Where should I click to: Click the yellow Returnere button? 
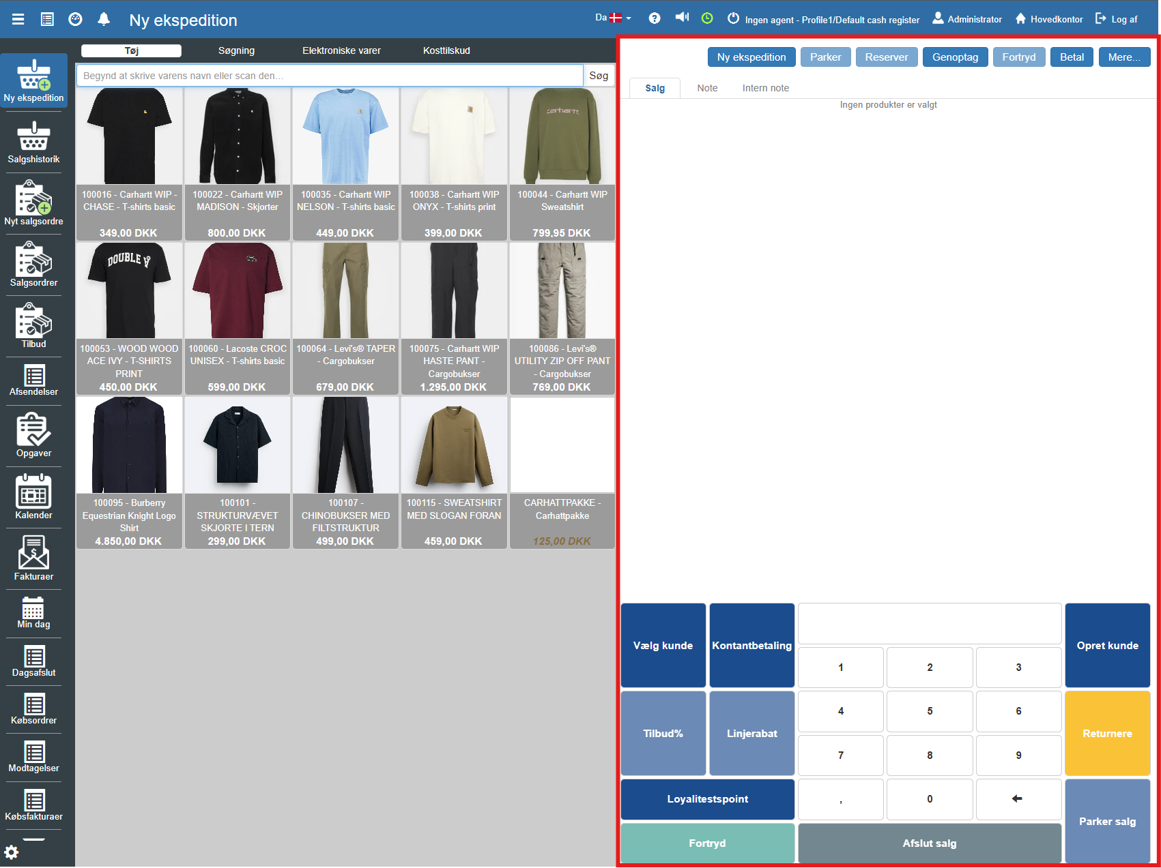(x=1107, y=733)
